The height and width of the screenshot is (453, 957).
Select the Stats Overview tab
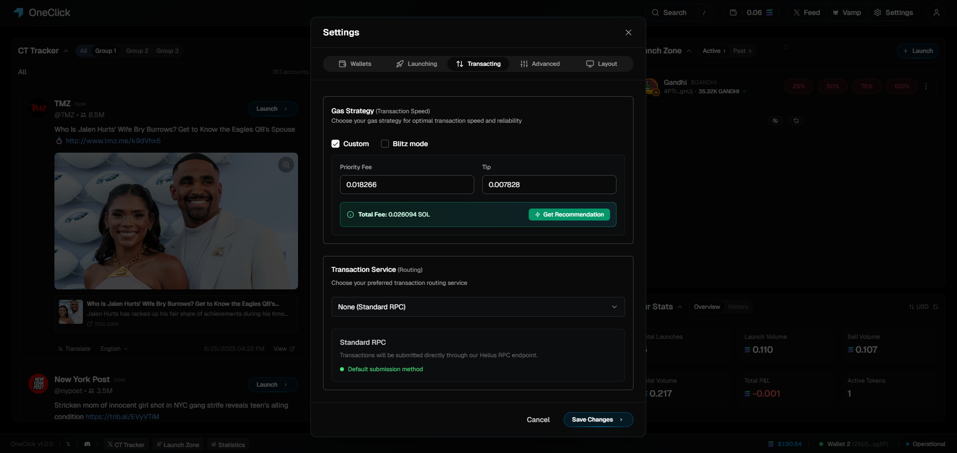pos(707,307)
